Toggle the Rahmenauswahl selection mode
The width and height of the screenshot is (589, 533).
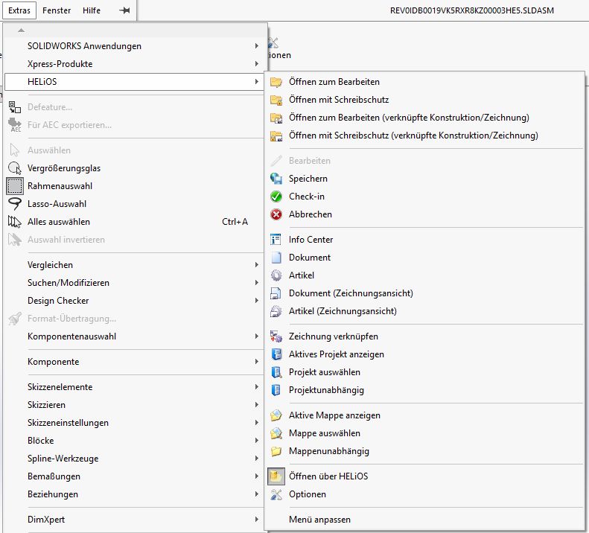[x=15, y=186]
